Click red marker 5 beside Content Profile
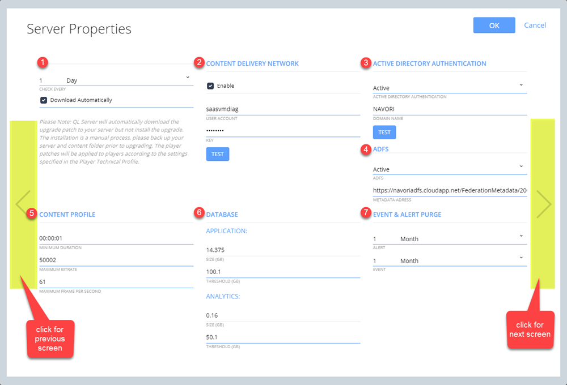Viewport: 567px width, 385px height. 32,213
